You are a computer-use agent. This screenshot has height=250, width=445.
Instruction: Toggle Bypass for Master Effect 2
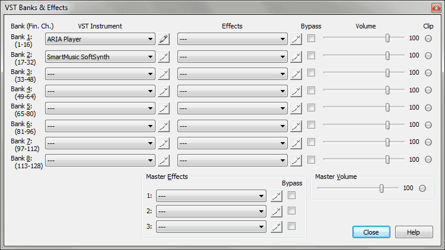[291, 210]
